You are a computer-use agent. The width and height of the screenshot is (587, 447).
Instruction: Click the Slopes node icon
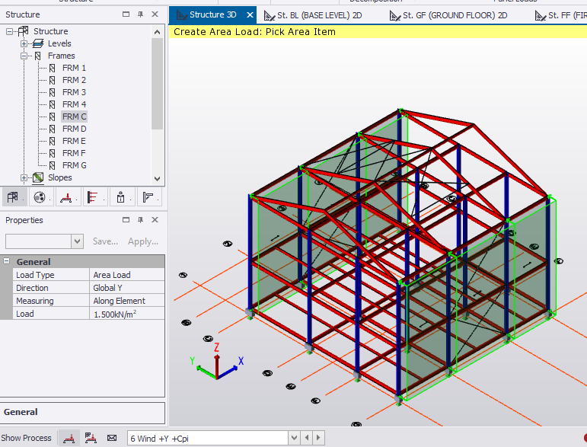[38, 178]
